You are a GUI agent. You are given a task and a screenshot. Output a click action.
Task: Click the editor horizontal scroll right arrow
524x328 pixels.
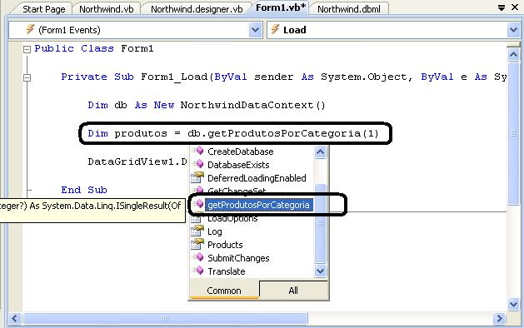[500, 318]
